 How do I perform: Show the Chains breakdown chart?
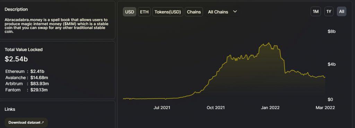194,12
